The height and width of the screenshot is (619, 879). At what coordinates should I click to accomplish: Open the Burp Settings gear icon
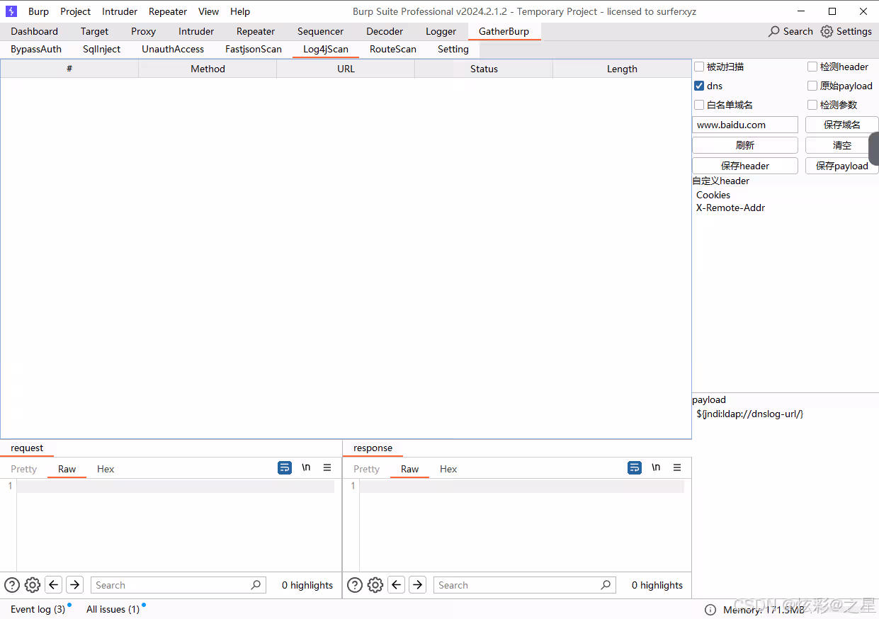[x=827, y=31]
